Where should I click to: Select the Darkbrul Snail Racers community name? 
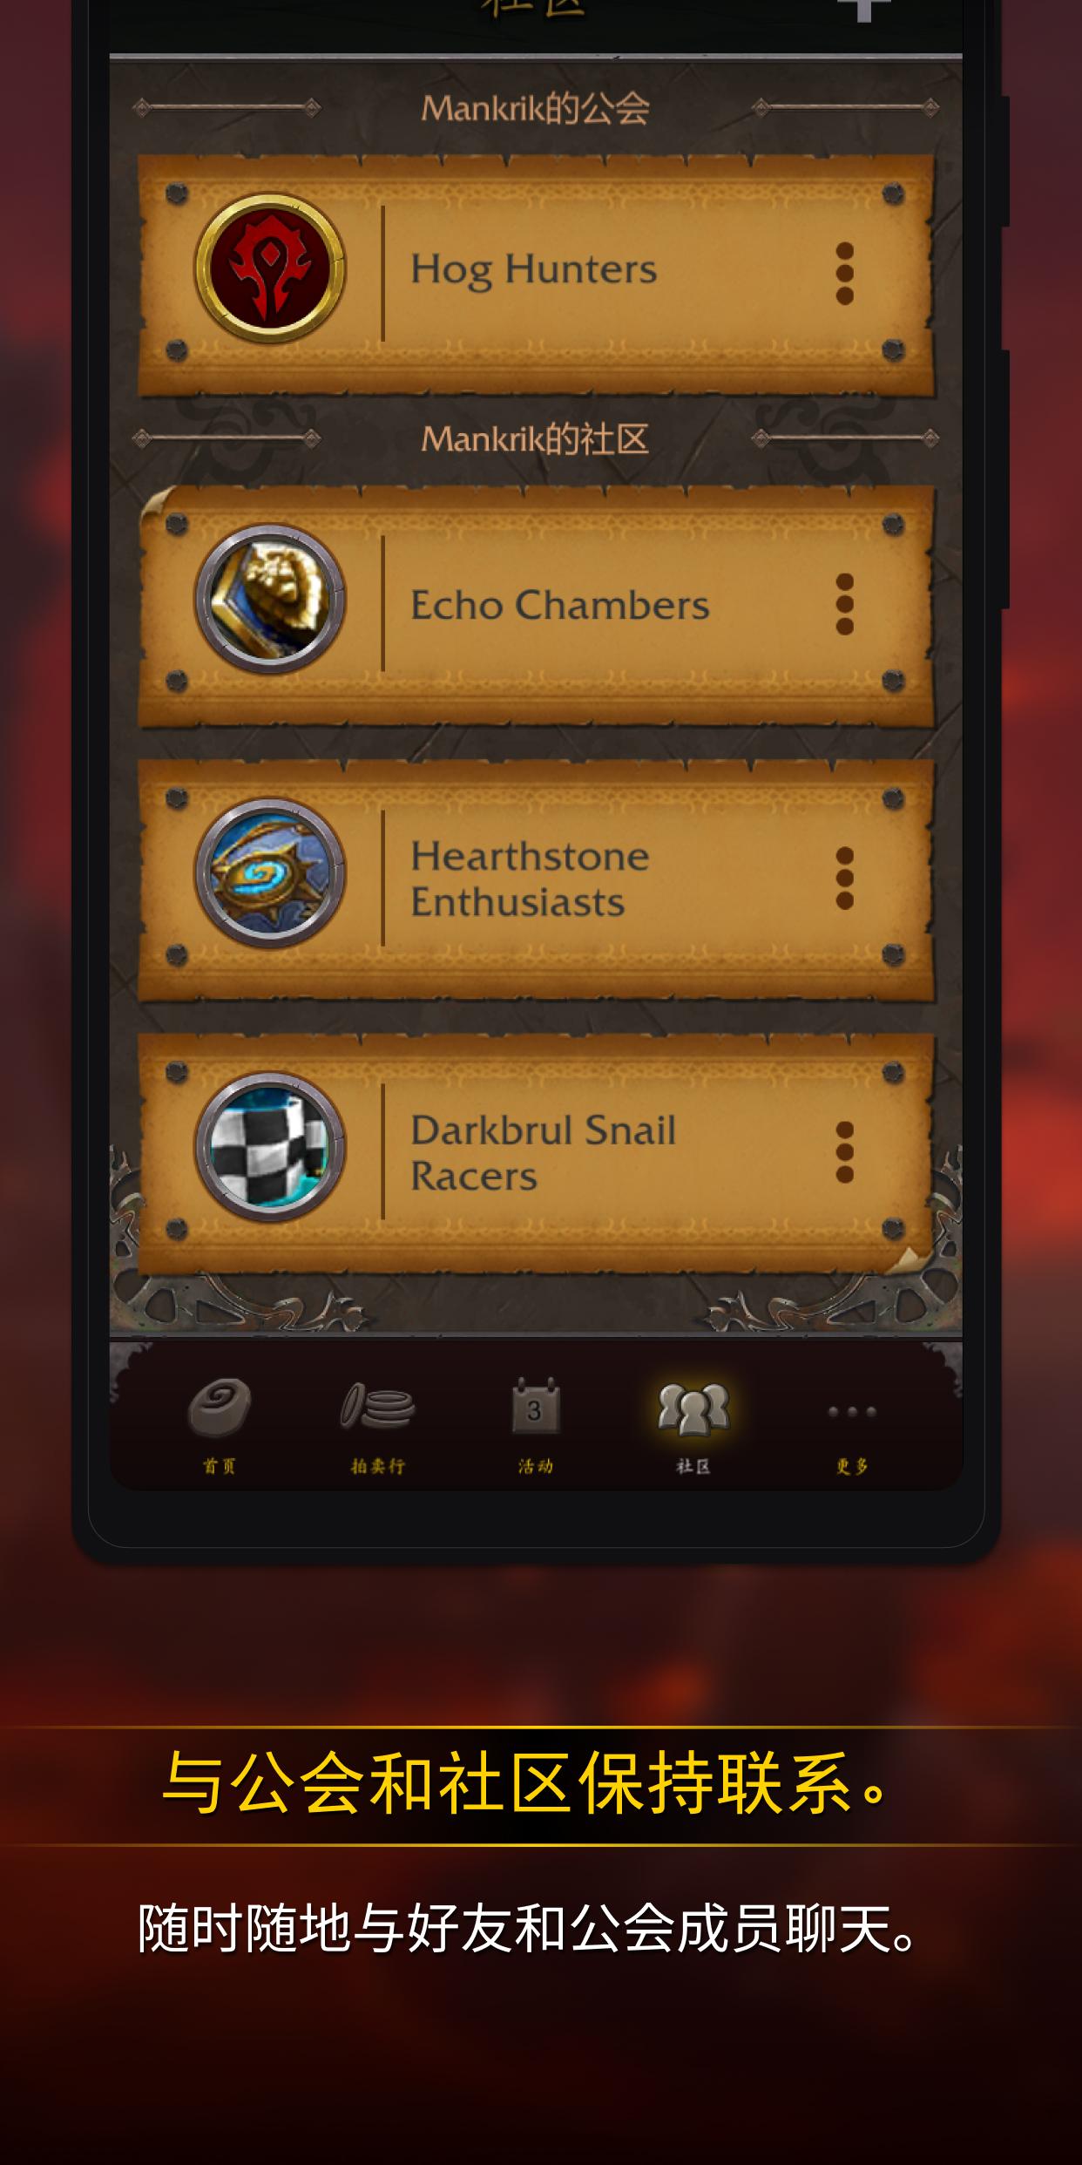[x=543, y=1152]
